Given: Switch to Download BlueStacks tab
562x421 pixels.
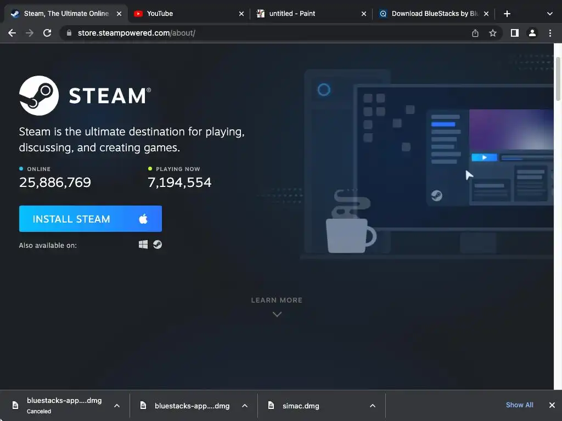Looking at the screenshot, I should pos(434,14).
